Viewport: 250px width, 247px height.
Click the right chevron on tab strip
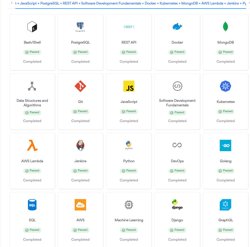[x=249, y=3]
